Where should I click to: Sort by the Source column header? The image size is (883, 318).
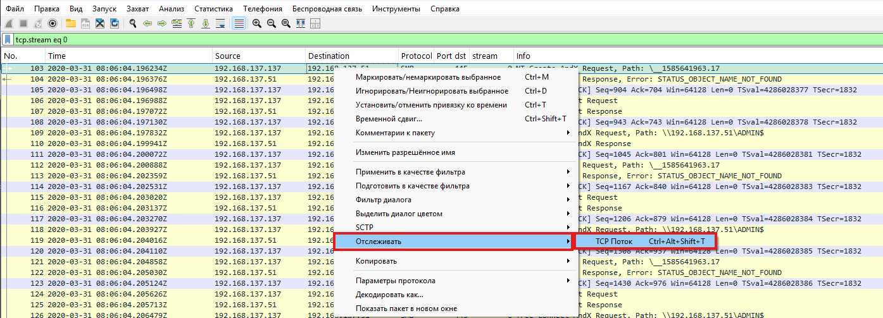coord(259,56)
